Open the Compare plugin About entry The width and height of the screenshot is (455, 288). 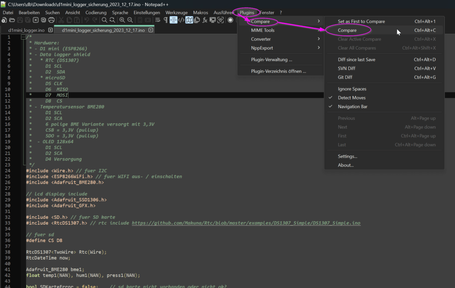384,165
